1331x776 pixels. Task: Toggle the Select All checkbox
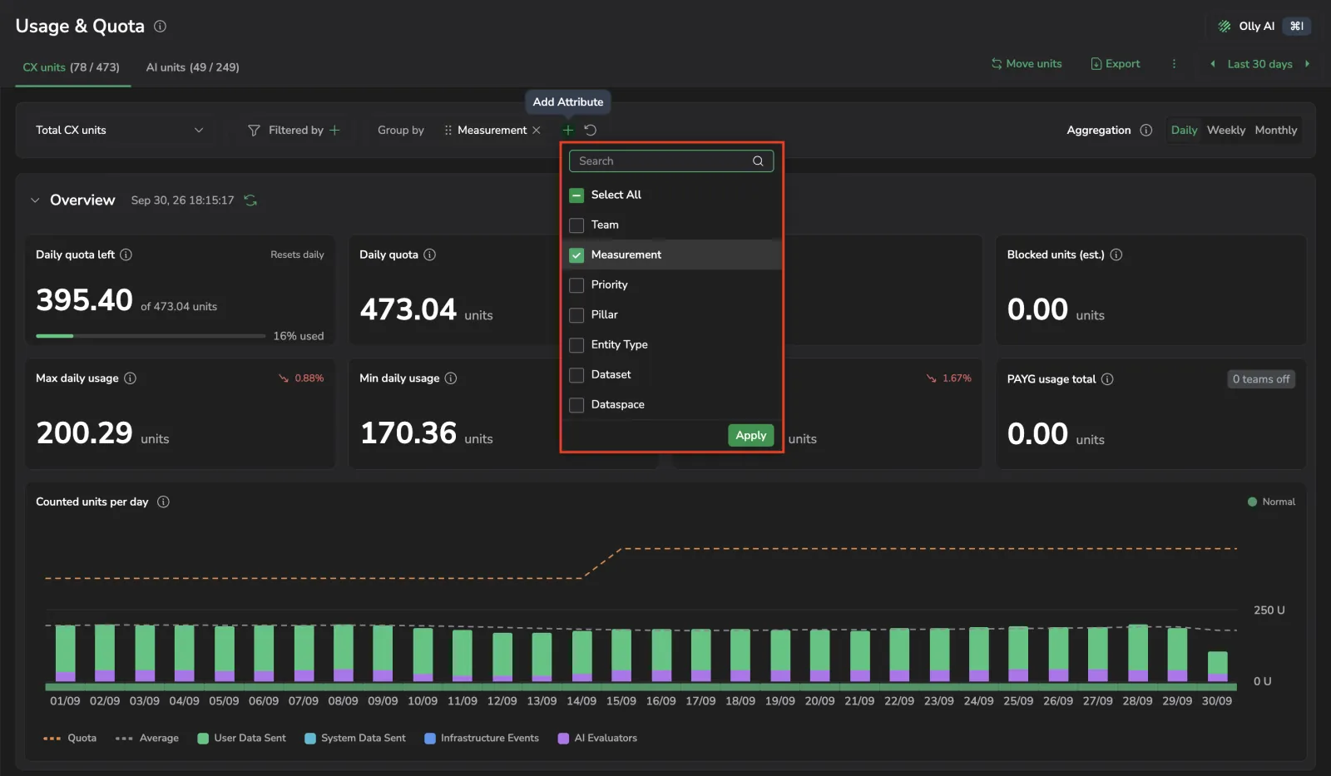point(576,195)
